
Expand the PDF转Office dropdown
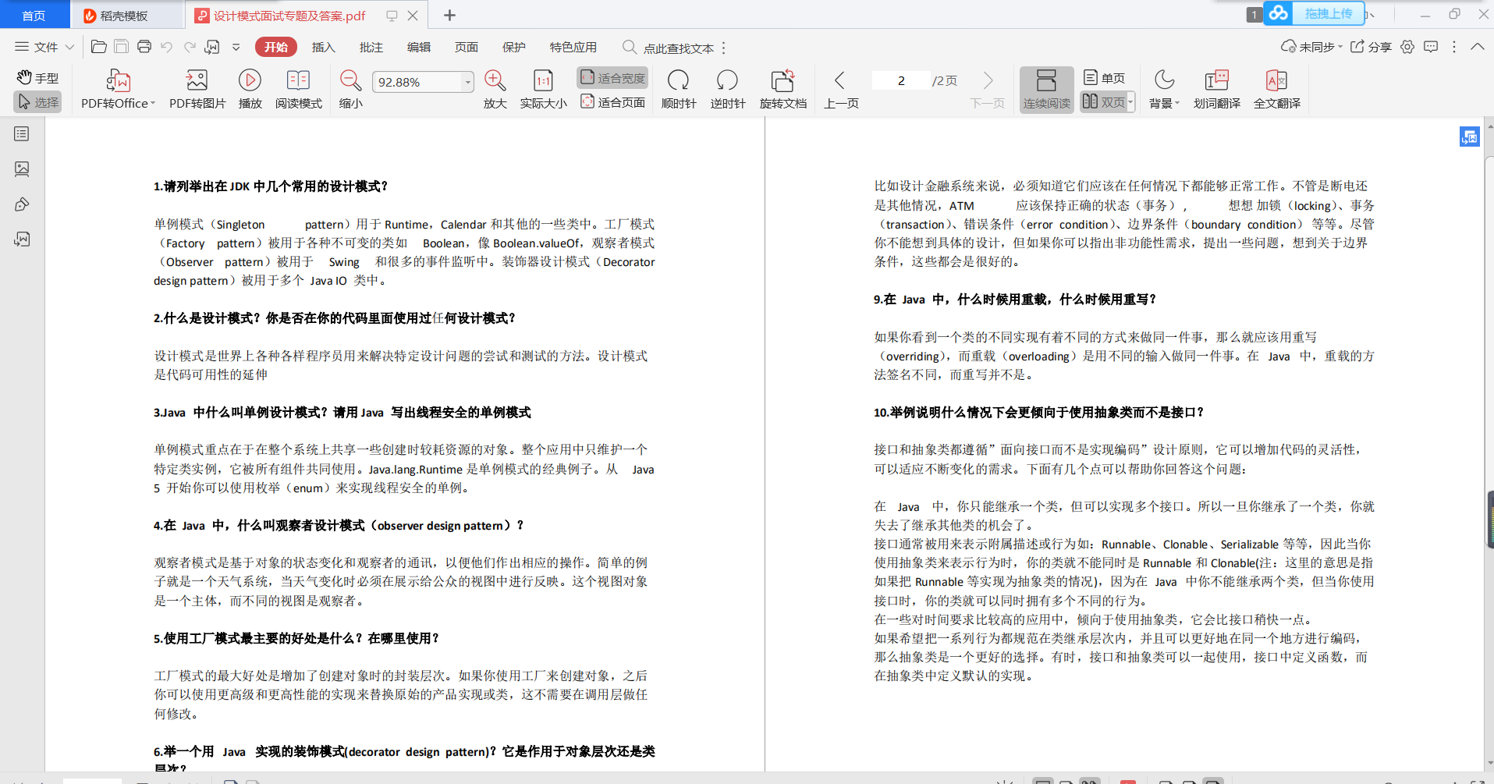153,103
